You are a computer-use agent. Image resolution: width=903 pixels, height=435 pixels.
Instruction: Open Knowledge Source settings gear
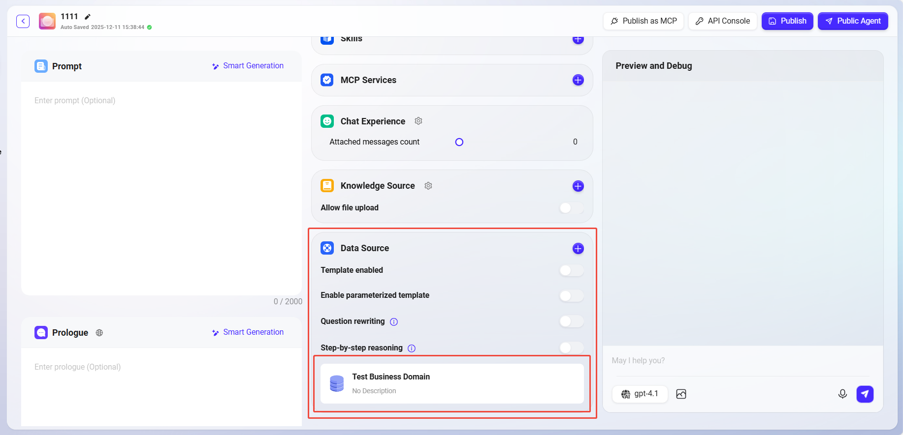[428, 186]
